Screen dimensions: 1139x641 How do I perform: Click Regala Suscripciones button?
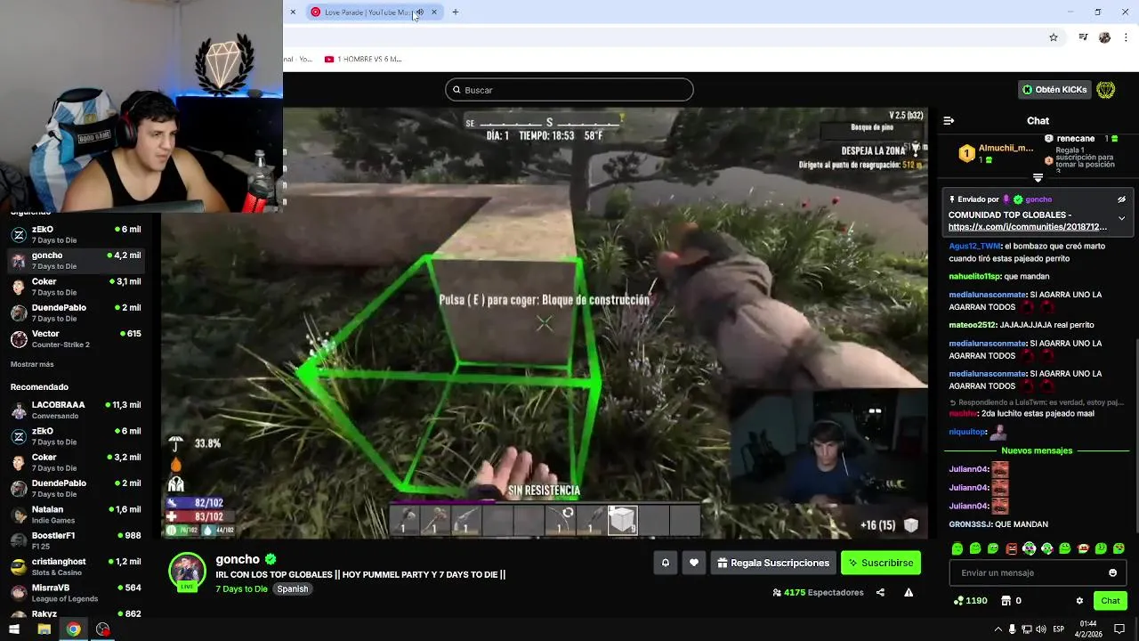pos(773,563)
